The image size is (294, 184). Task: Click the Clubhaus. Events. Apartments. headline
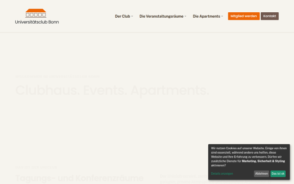(x=112, y=90)
